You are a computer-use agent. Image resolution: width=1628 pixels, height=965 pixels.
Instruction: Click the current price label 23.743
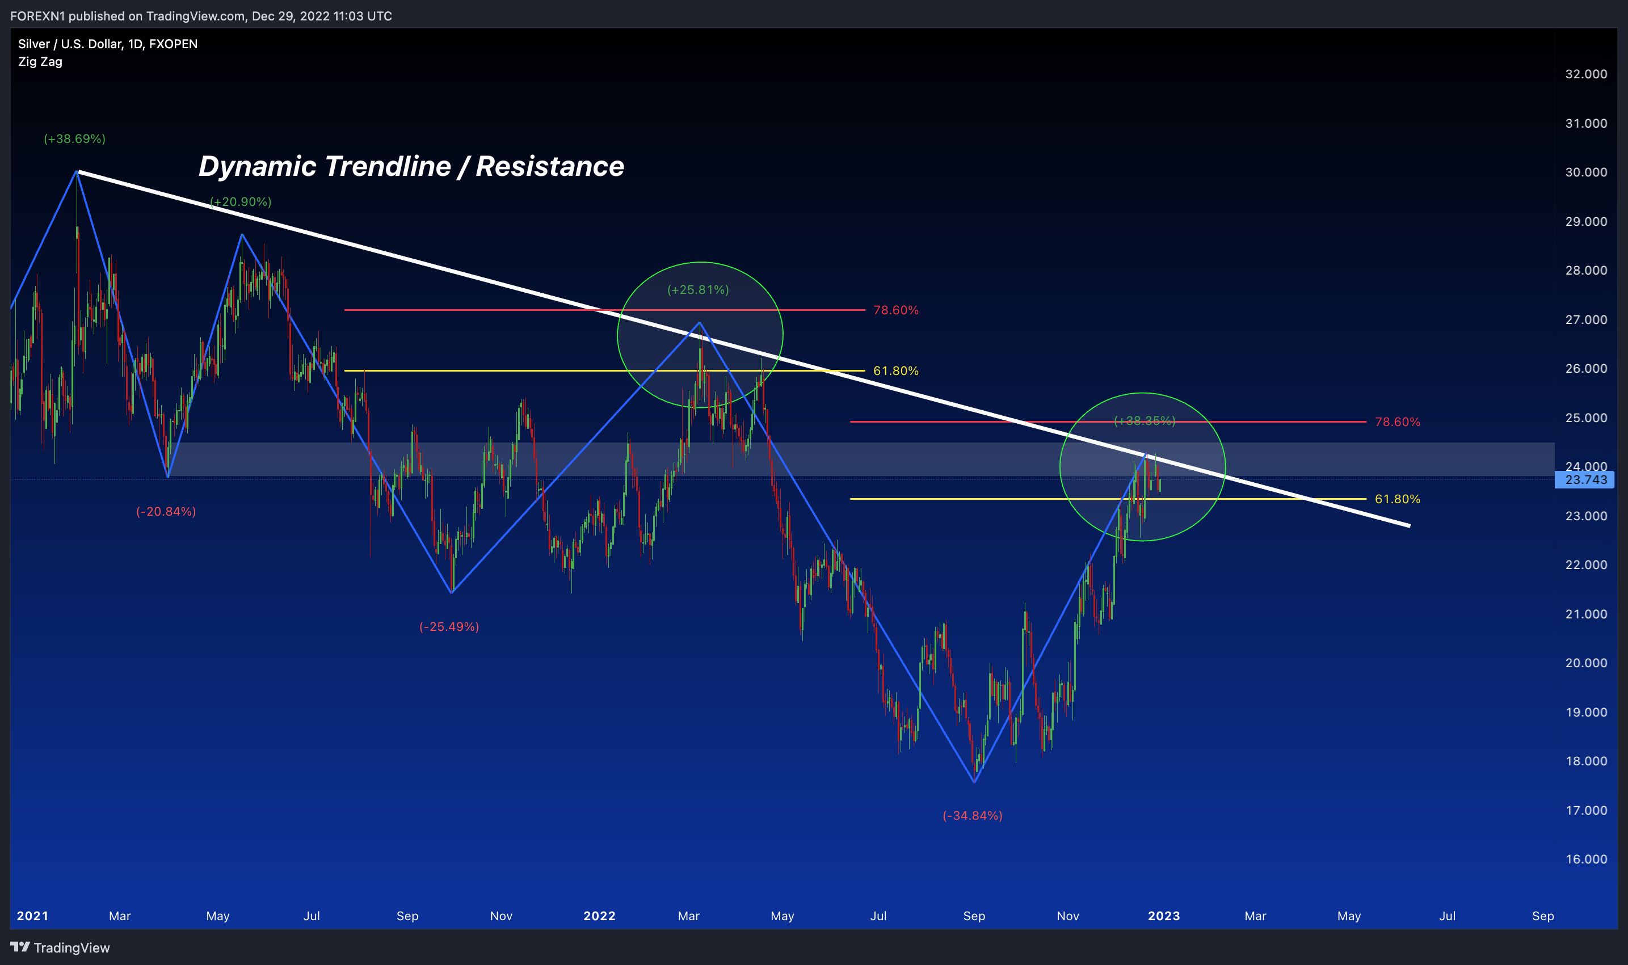[1585, 480]
